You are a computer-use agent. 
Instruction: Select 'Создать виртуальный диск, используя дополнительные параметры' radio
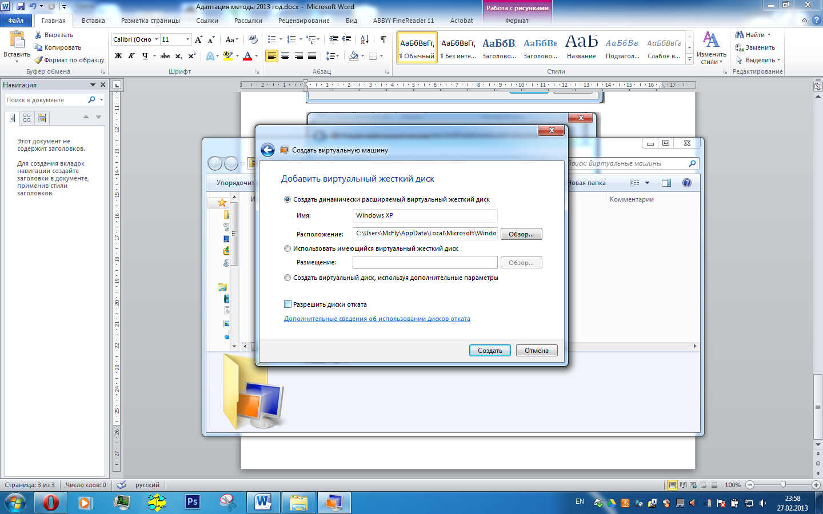(x=287, y=278)
